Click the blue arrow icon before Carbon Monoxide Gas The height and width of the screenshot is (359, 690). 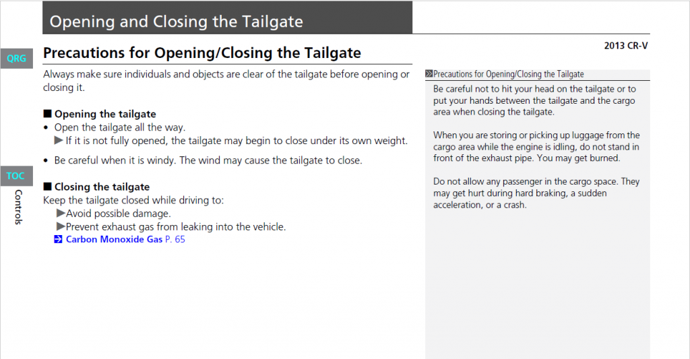[59, 239]
